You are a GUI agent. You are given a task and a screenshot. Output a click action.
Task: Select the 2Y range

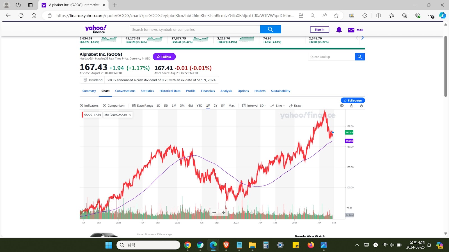216,106
